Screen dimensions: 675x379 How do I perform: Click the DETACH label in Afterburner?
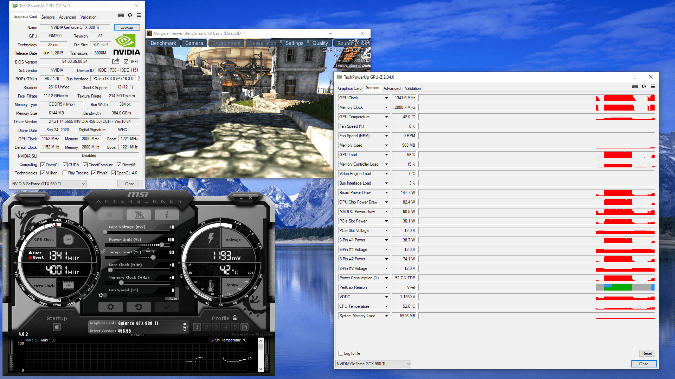coord(137,335)
